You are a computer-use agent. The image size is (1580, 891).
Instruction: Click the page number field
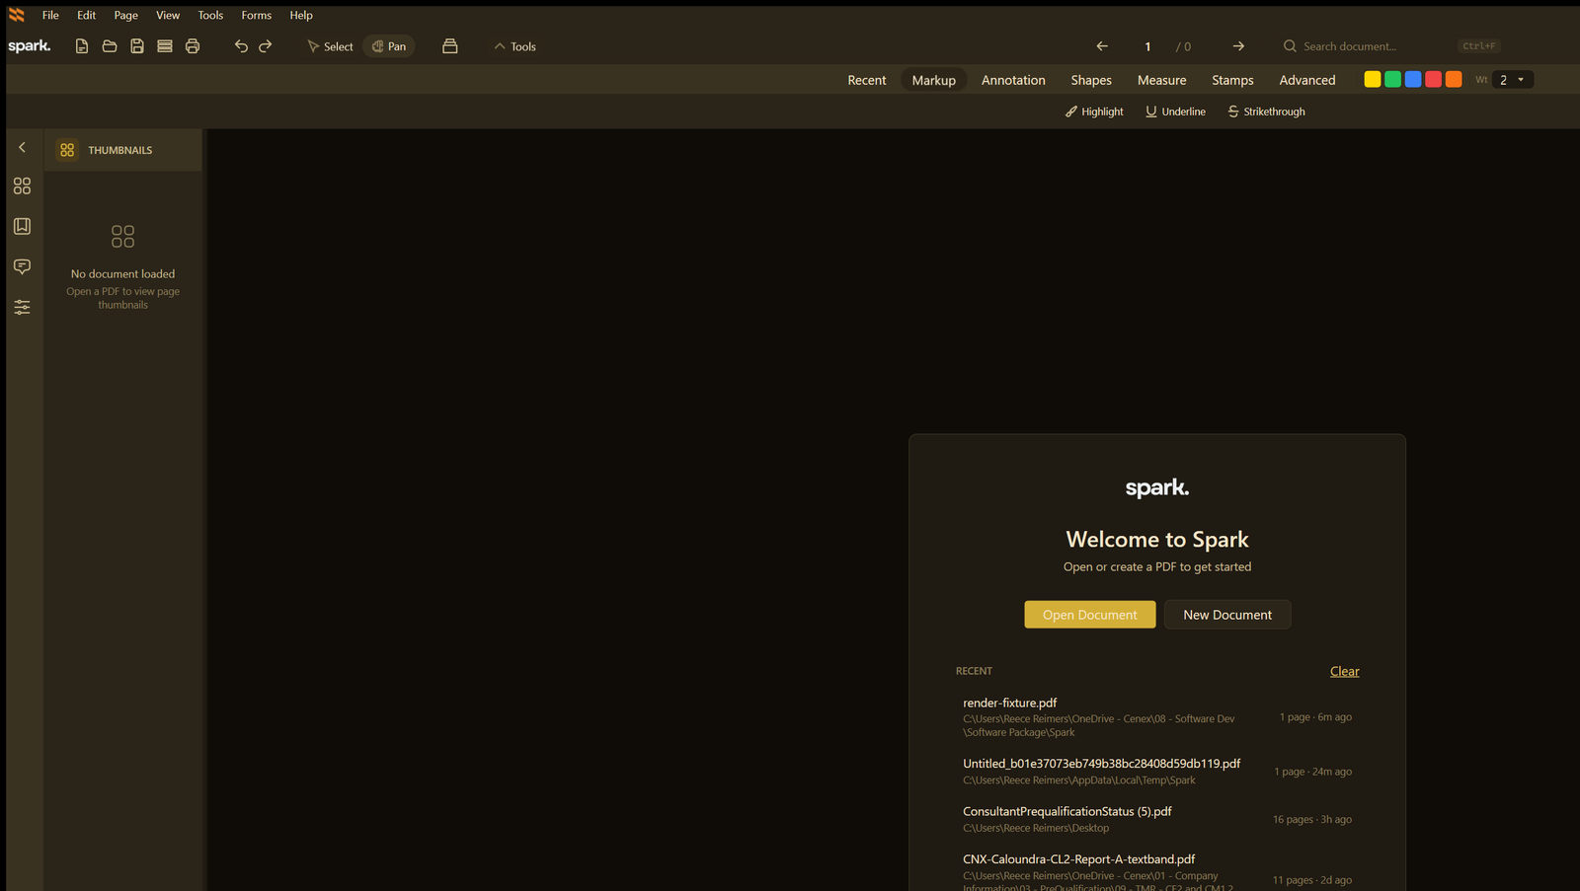[x=1147, y=46]
